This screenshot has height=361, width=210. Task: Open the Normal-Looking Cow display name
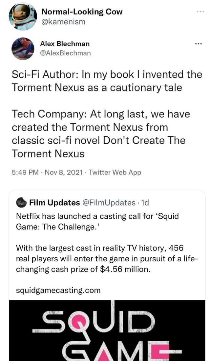click(x=82, y=12)
